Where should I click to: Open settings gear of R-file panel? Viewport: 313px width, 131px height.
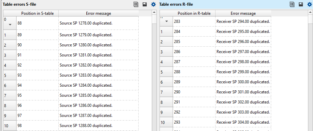(309, 4)
